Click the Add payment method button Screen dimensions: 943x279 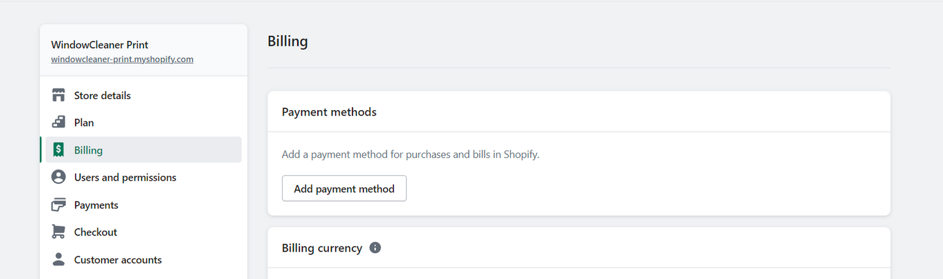tap(344, 188)
